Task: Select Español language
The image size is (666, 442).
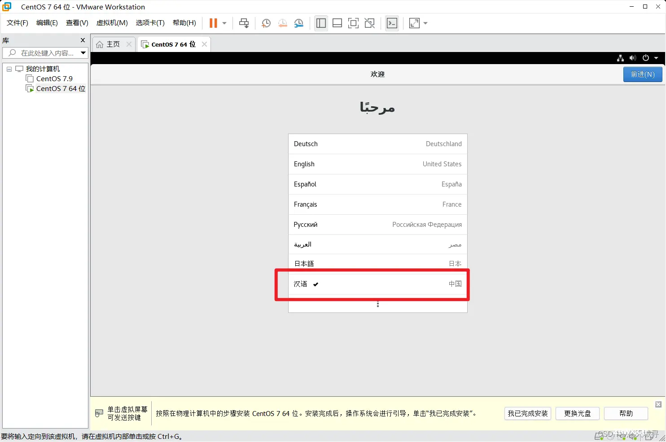Action: 378,184
